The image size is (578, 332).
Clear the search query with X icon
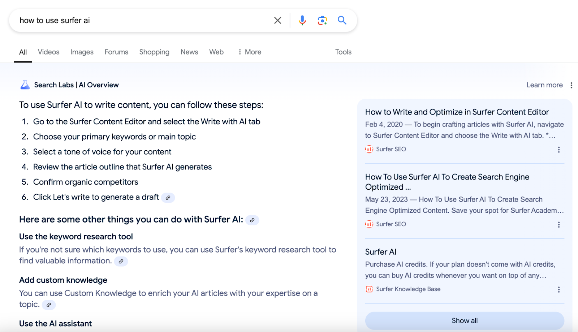pyautogui.click(x=277, y=21)
